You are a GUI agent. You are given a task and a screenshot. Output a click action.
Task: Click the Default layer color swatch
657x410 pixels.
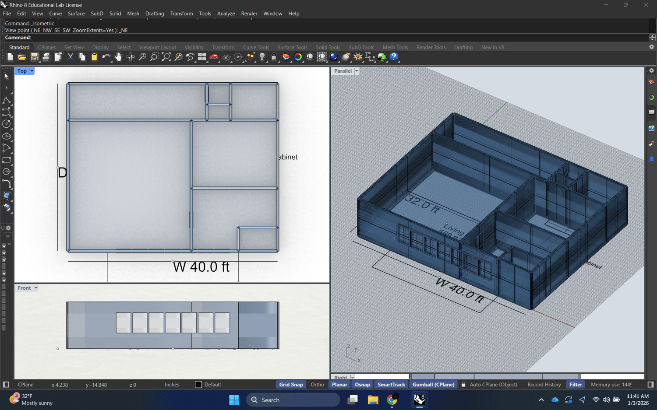[198, 385]
